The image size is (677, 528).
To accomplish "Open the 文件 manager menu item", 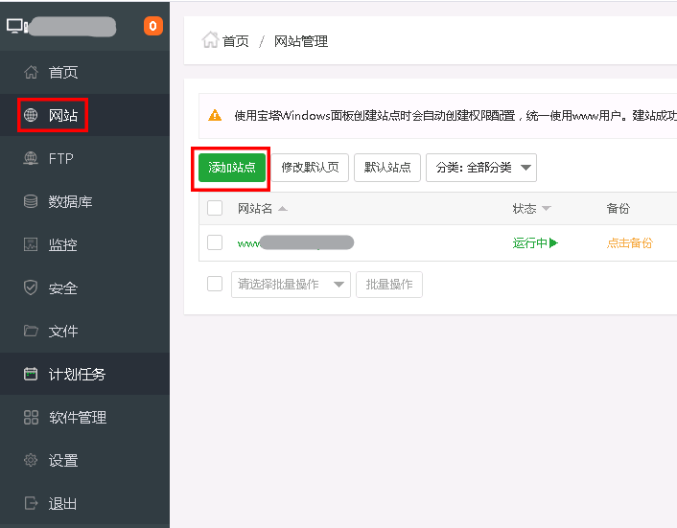I will pyautogui.click(x=84, y=331).
